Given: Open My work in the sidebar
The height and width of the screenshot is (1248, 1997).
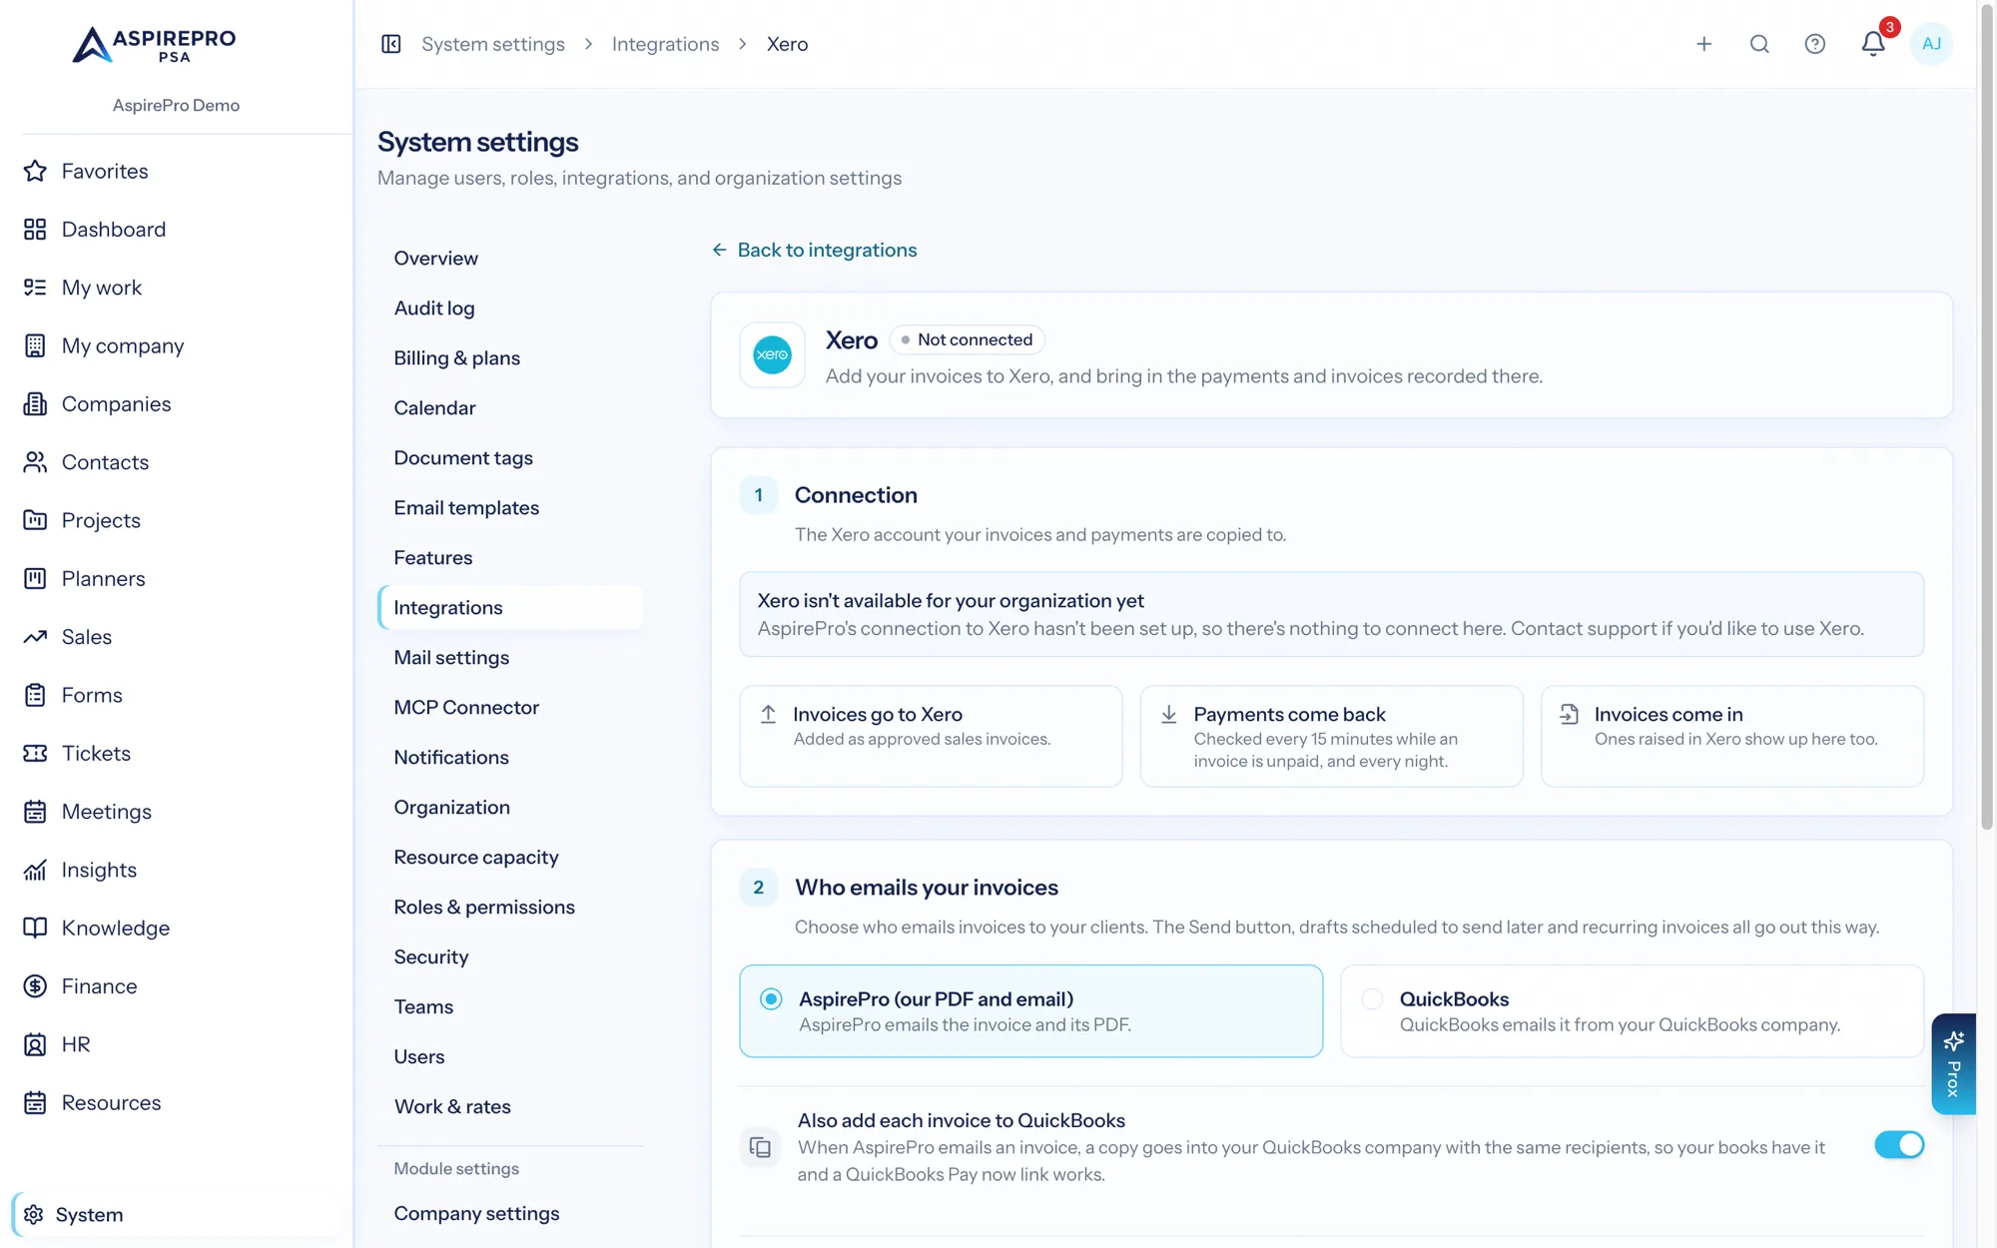Looking at the screenshot, I should (177, 288).
